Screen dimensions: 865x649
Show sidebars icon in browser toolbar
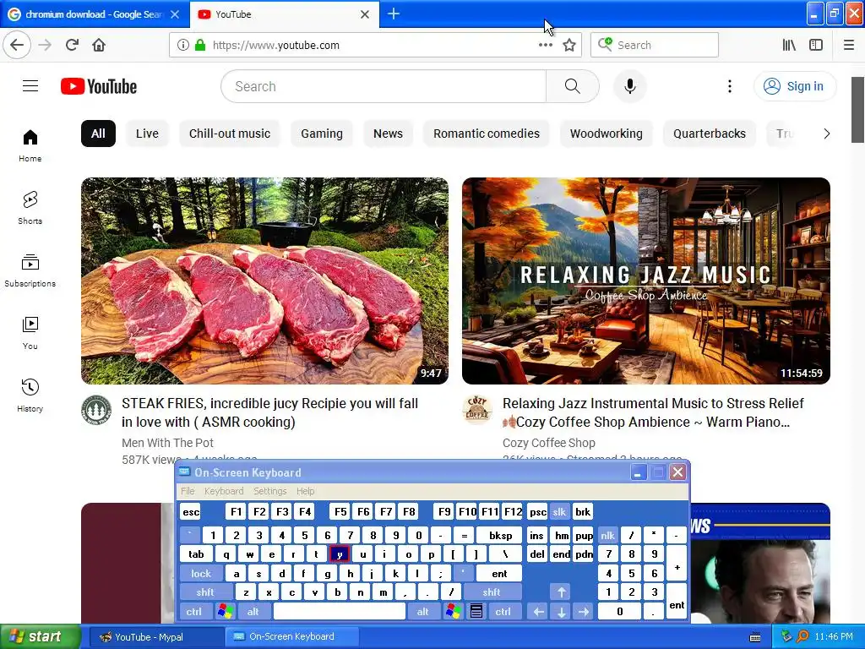[x=816, y=46]
